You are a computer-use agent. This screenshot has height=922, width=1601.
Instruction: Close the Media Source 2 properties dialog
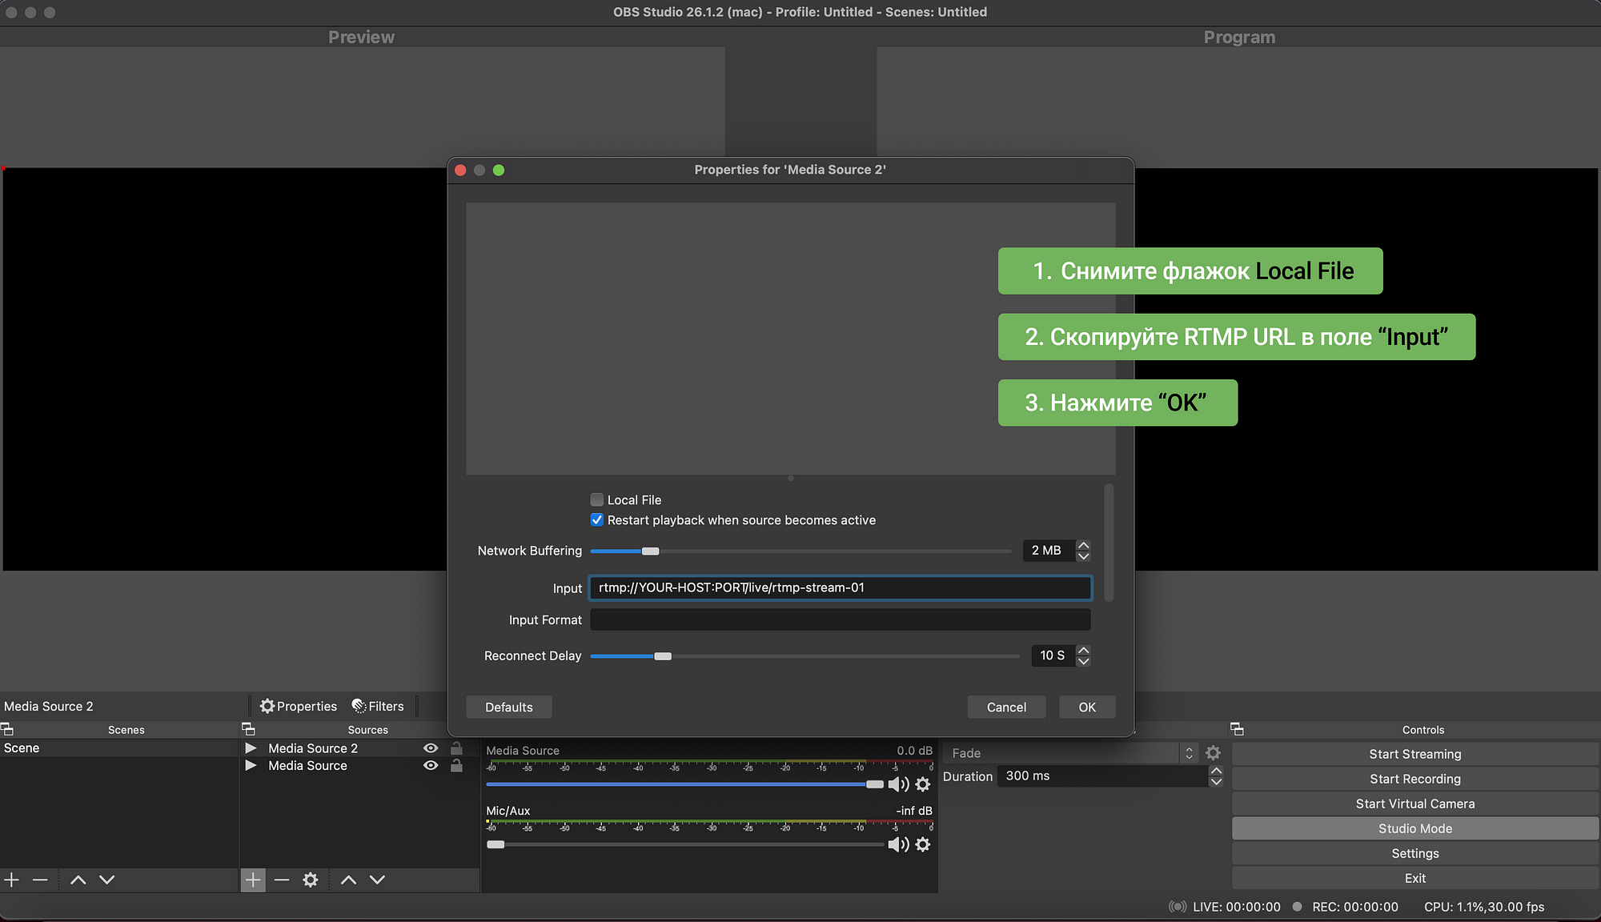click(460, 170)
